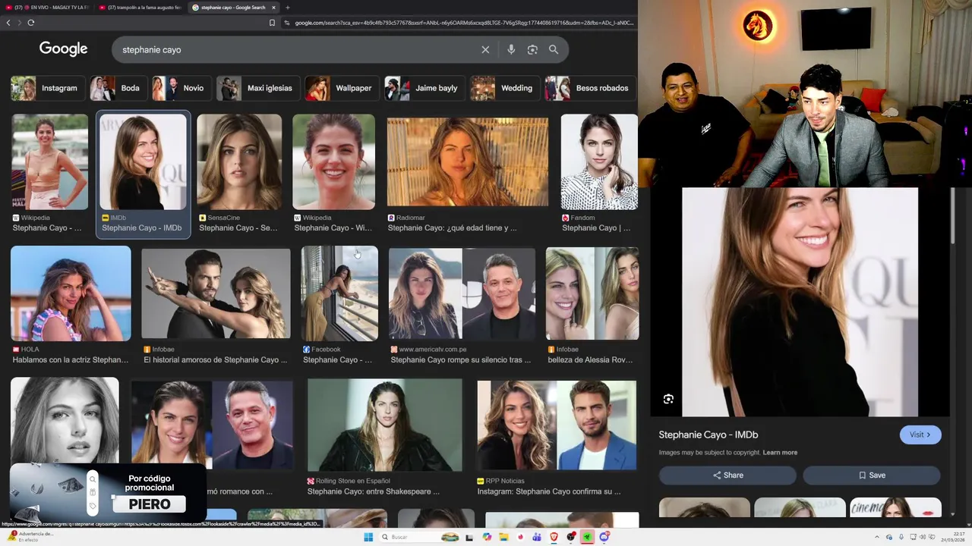Open RPP Noticias image result

pyautogui.click(x=557, y=425)
